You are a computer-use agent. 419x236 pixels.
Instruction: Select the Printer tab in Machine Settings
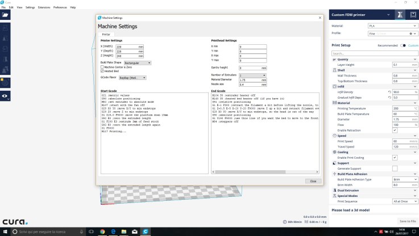[106, 35]
